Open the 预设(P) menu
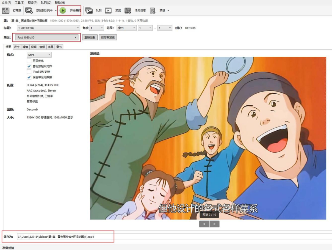 click(x=32, y=3)
